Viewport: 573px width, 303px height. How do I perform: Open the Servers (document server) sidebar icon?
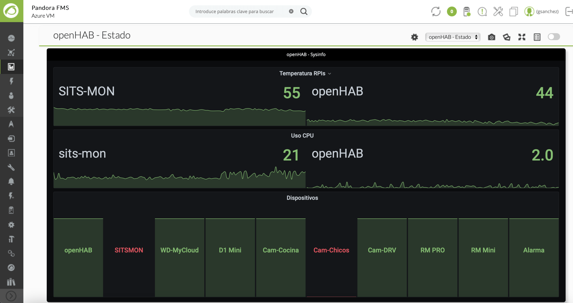pos(11,210)
